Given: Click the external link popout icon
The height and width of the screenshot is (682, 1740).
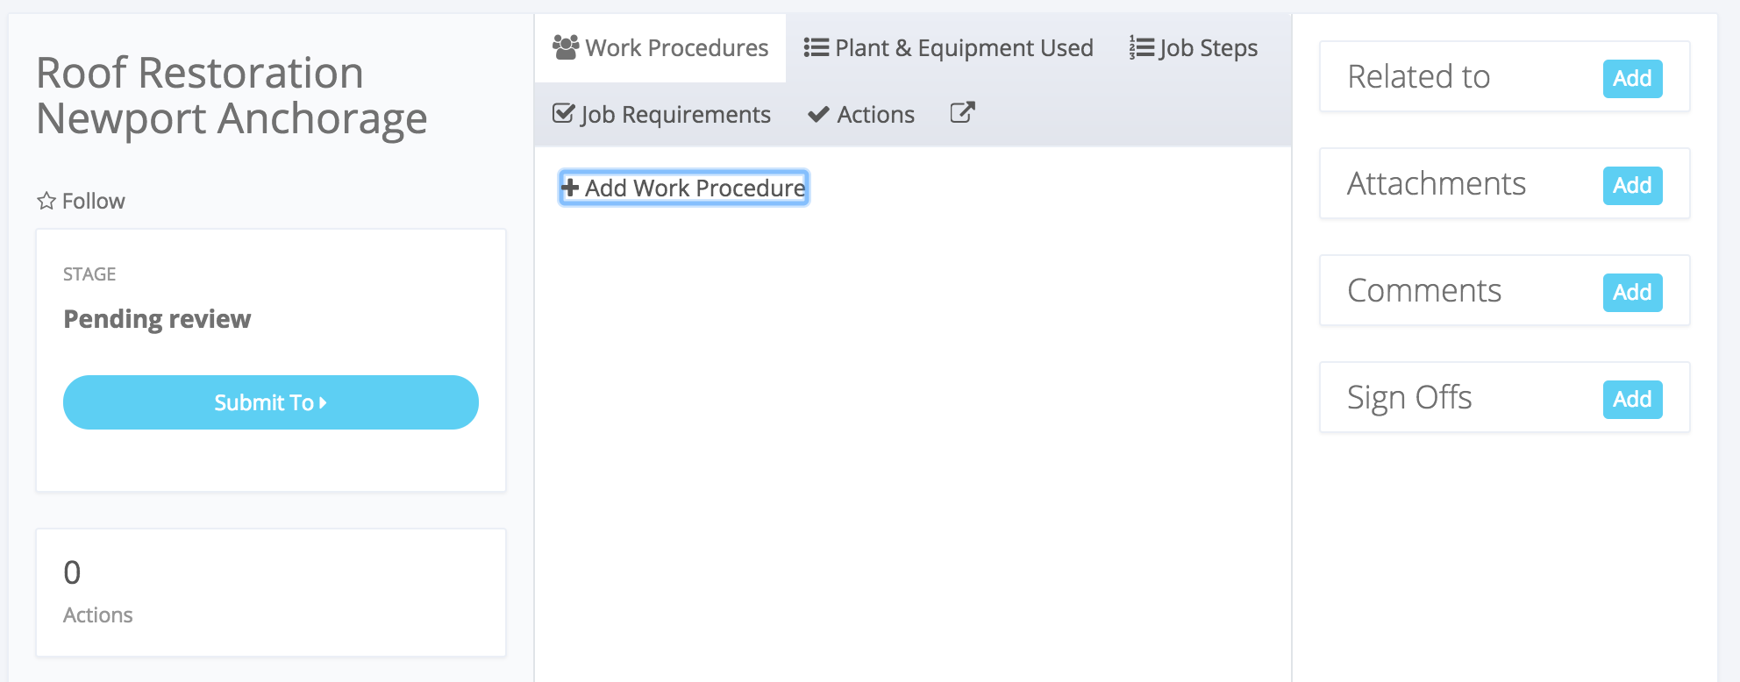Looking at the screenshot, I should (x=962, y=113).
